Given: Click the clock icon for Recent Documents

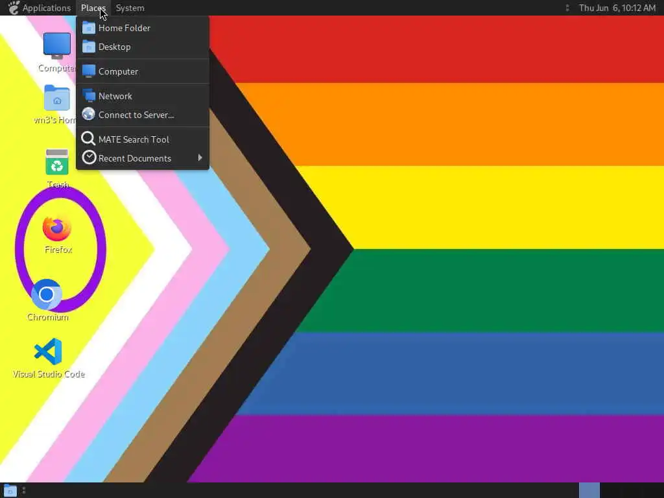Looking at the screenshot, I should [89, 158].
